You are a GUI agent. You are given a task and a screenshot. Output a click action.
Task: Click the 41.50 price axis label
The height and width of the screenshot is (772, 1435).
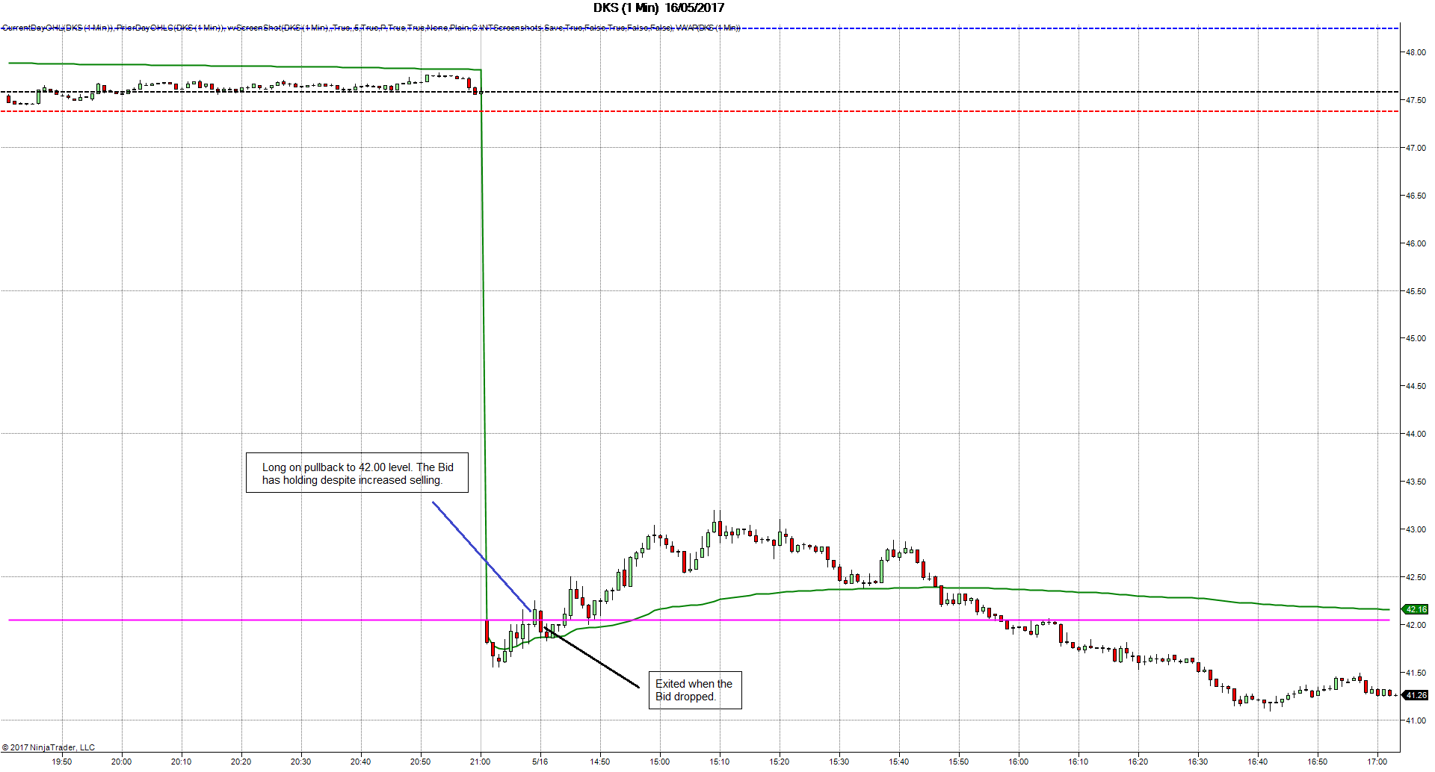point(1416,673)
